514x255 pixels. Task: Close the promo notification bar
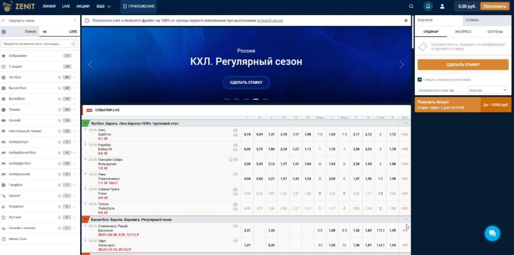[x=406, y=21]
